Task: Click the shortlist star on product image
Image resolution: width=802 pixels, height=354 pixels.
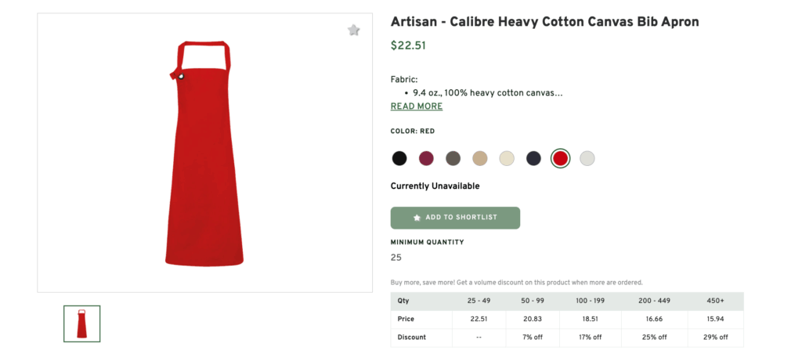Action: pyautogui.click(x=354, y=31)
